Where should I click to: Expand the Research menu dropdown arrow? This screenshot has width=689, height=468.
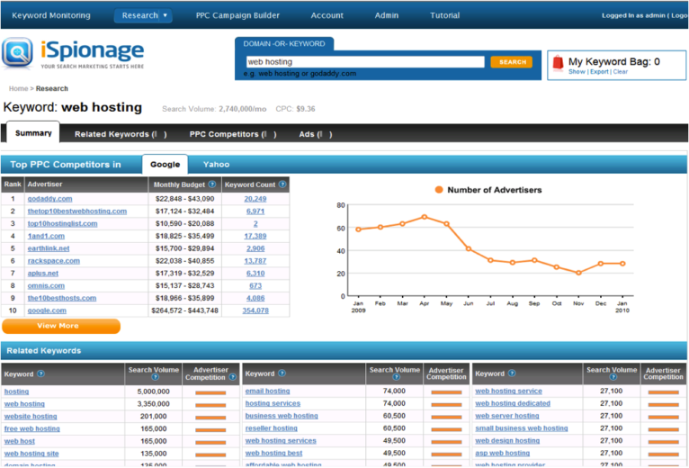click(166, 15)
